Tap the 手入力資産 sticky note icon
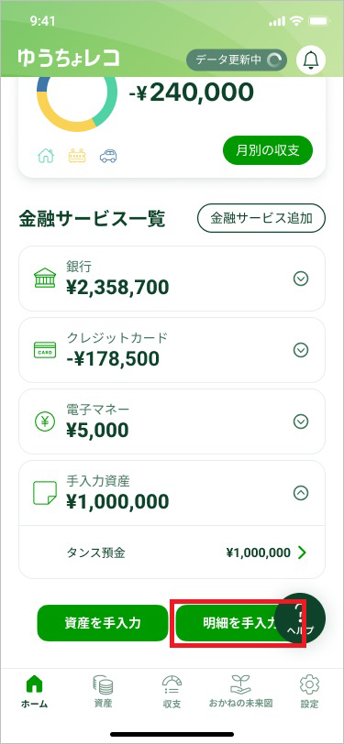This screenshot has height=744, width=344. (x=45, y=493)
